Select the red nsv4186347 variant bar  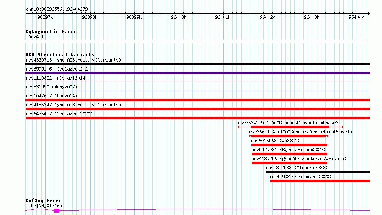pyautogui.click(x=197, y=109)
